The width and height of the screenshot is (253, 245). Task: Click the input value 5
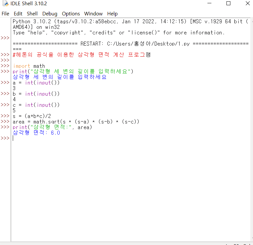[14, 110]
